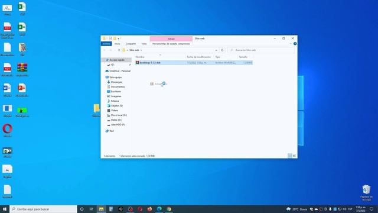Select Red in navigation pane
The height and width of the screenshot is (213, 378).
click(x=109, y=131)
